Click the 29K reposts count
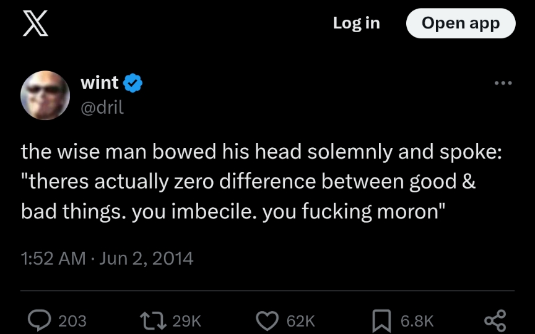The image size is (535, 334). [x=187, y=321]
